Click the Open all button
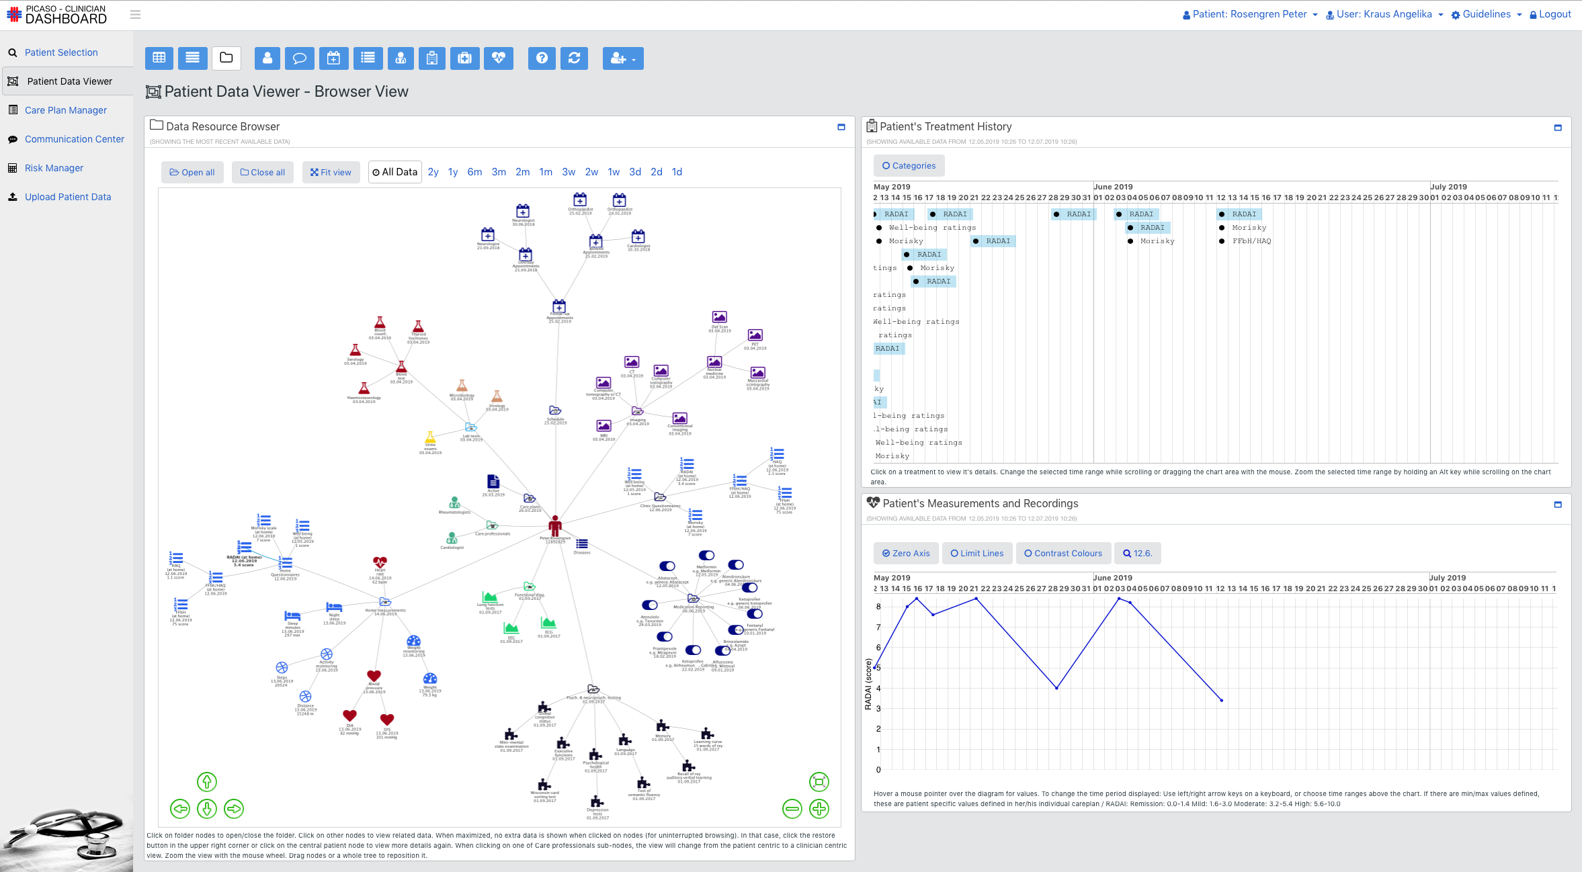This screenshot has width=1582, height=872. tap(192, 173)
